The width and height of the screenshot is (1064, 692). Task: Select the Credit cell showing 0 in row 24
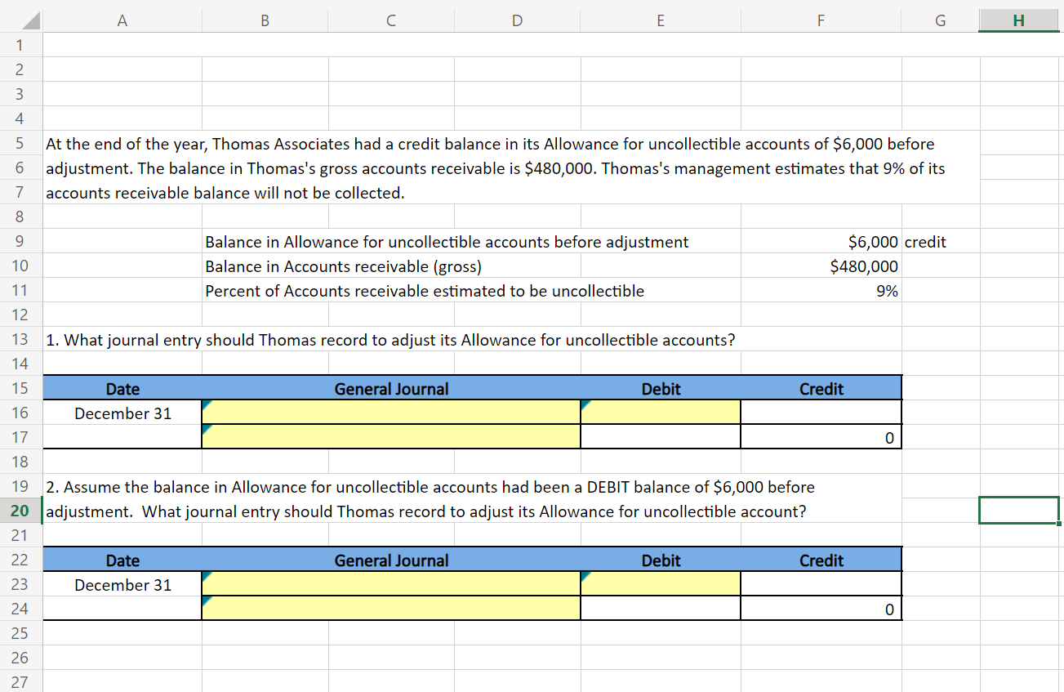pyautogui.click(x=821, y=609)
